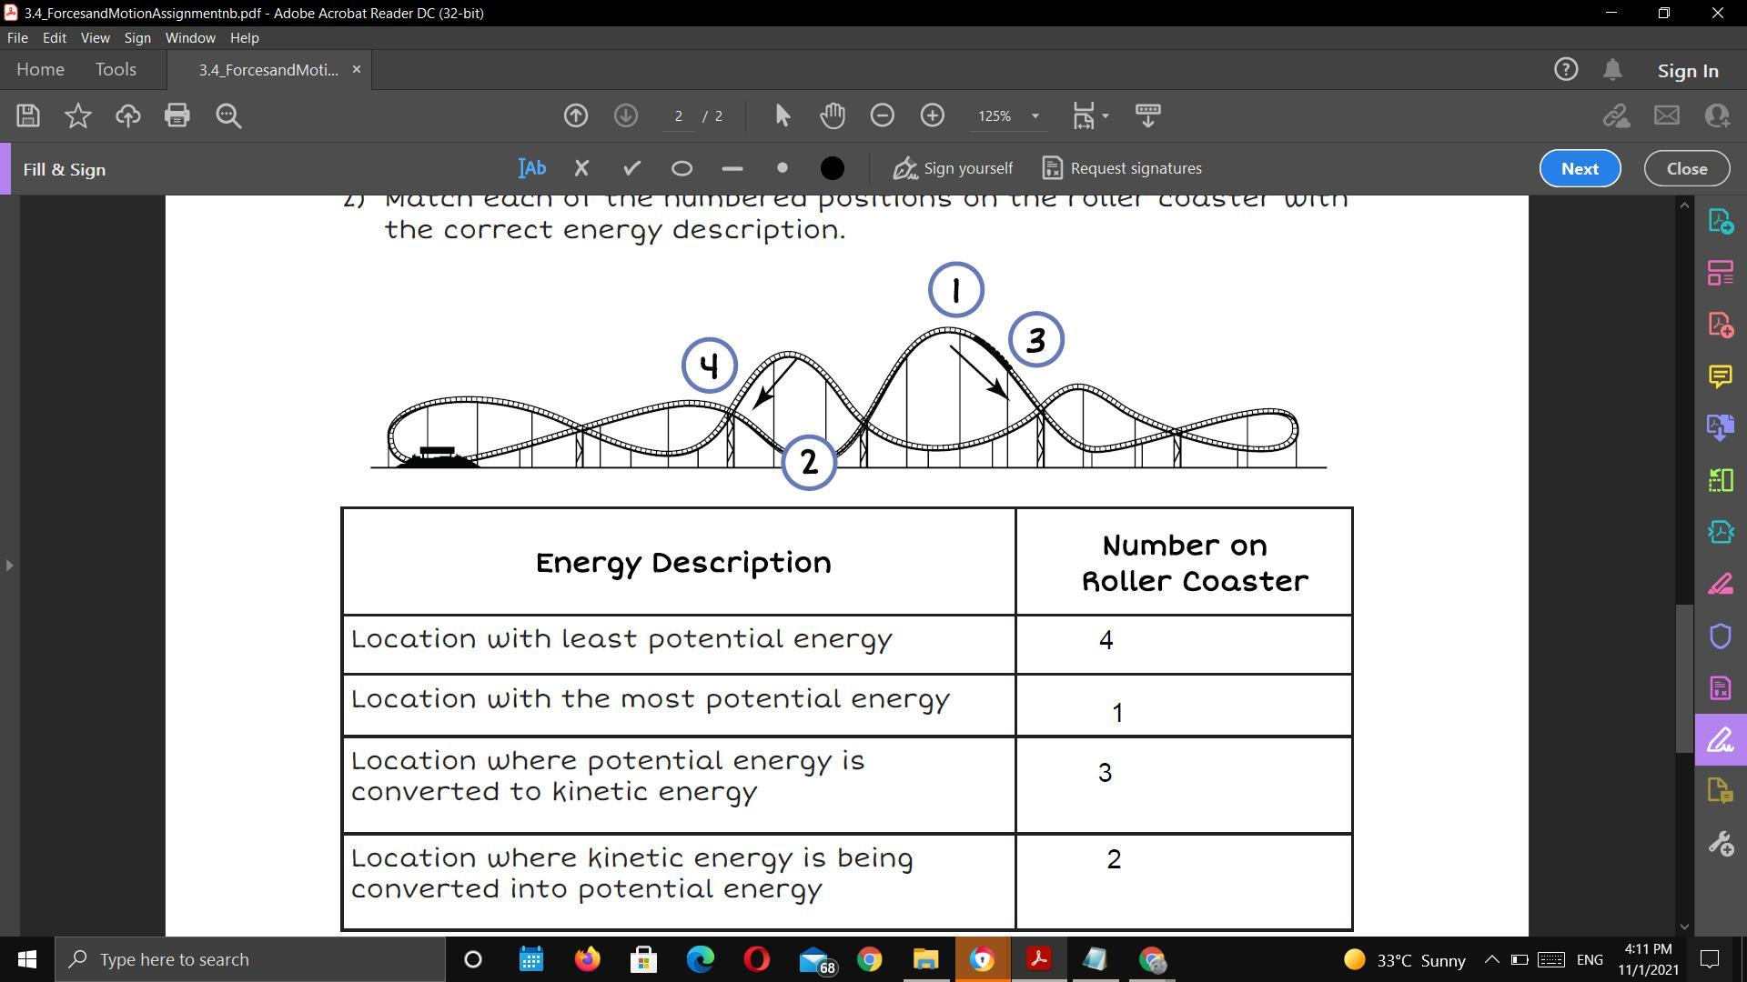Image resolution: width=1747 pixels, height=982 pixels.
Task: Click the Print file icon
Action: click(177, 115)
